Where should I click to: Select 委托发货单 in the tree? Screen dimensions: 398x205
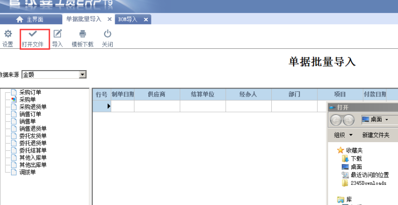coord(33,136)
